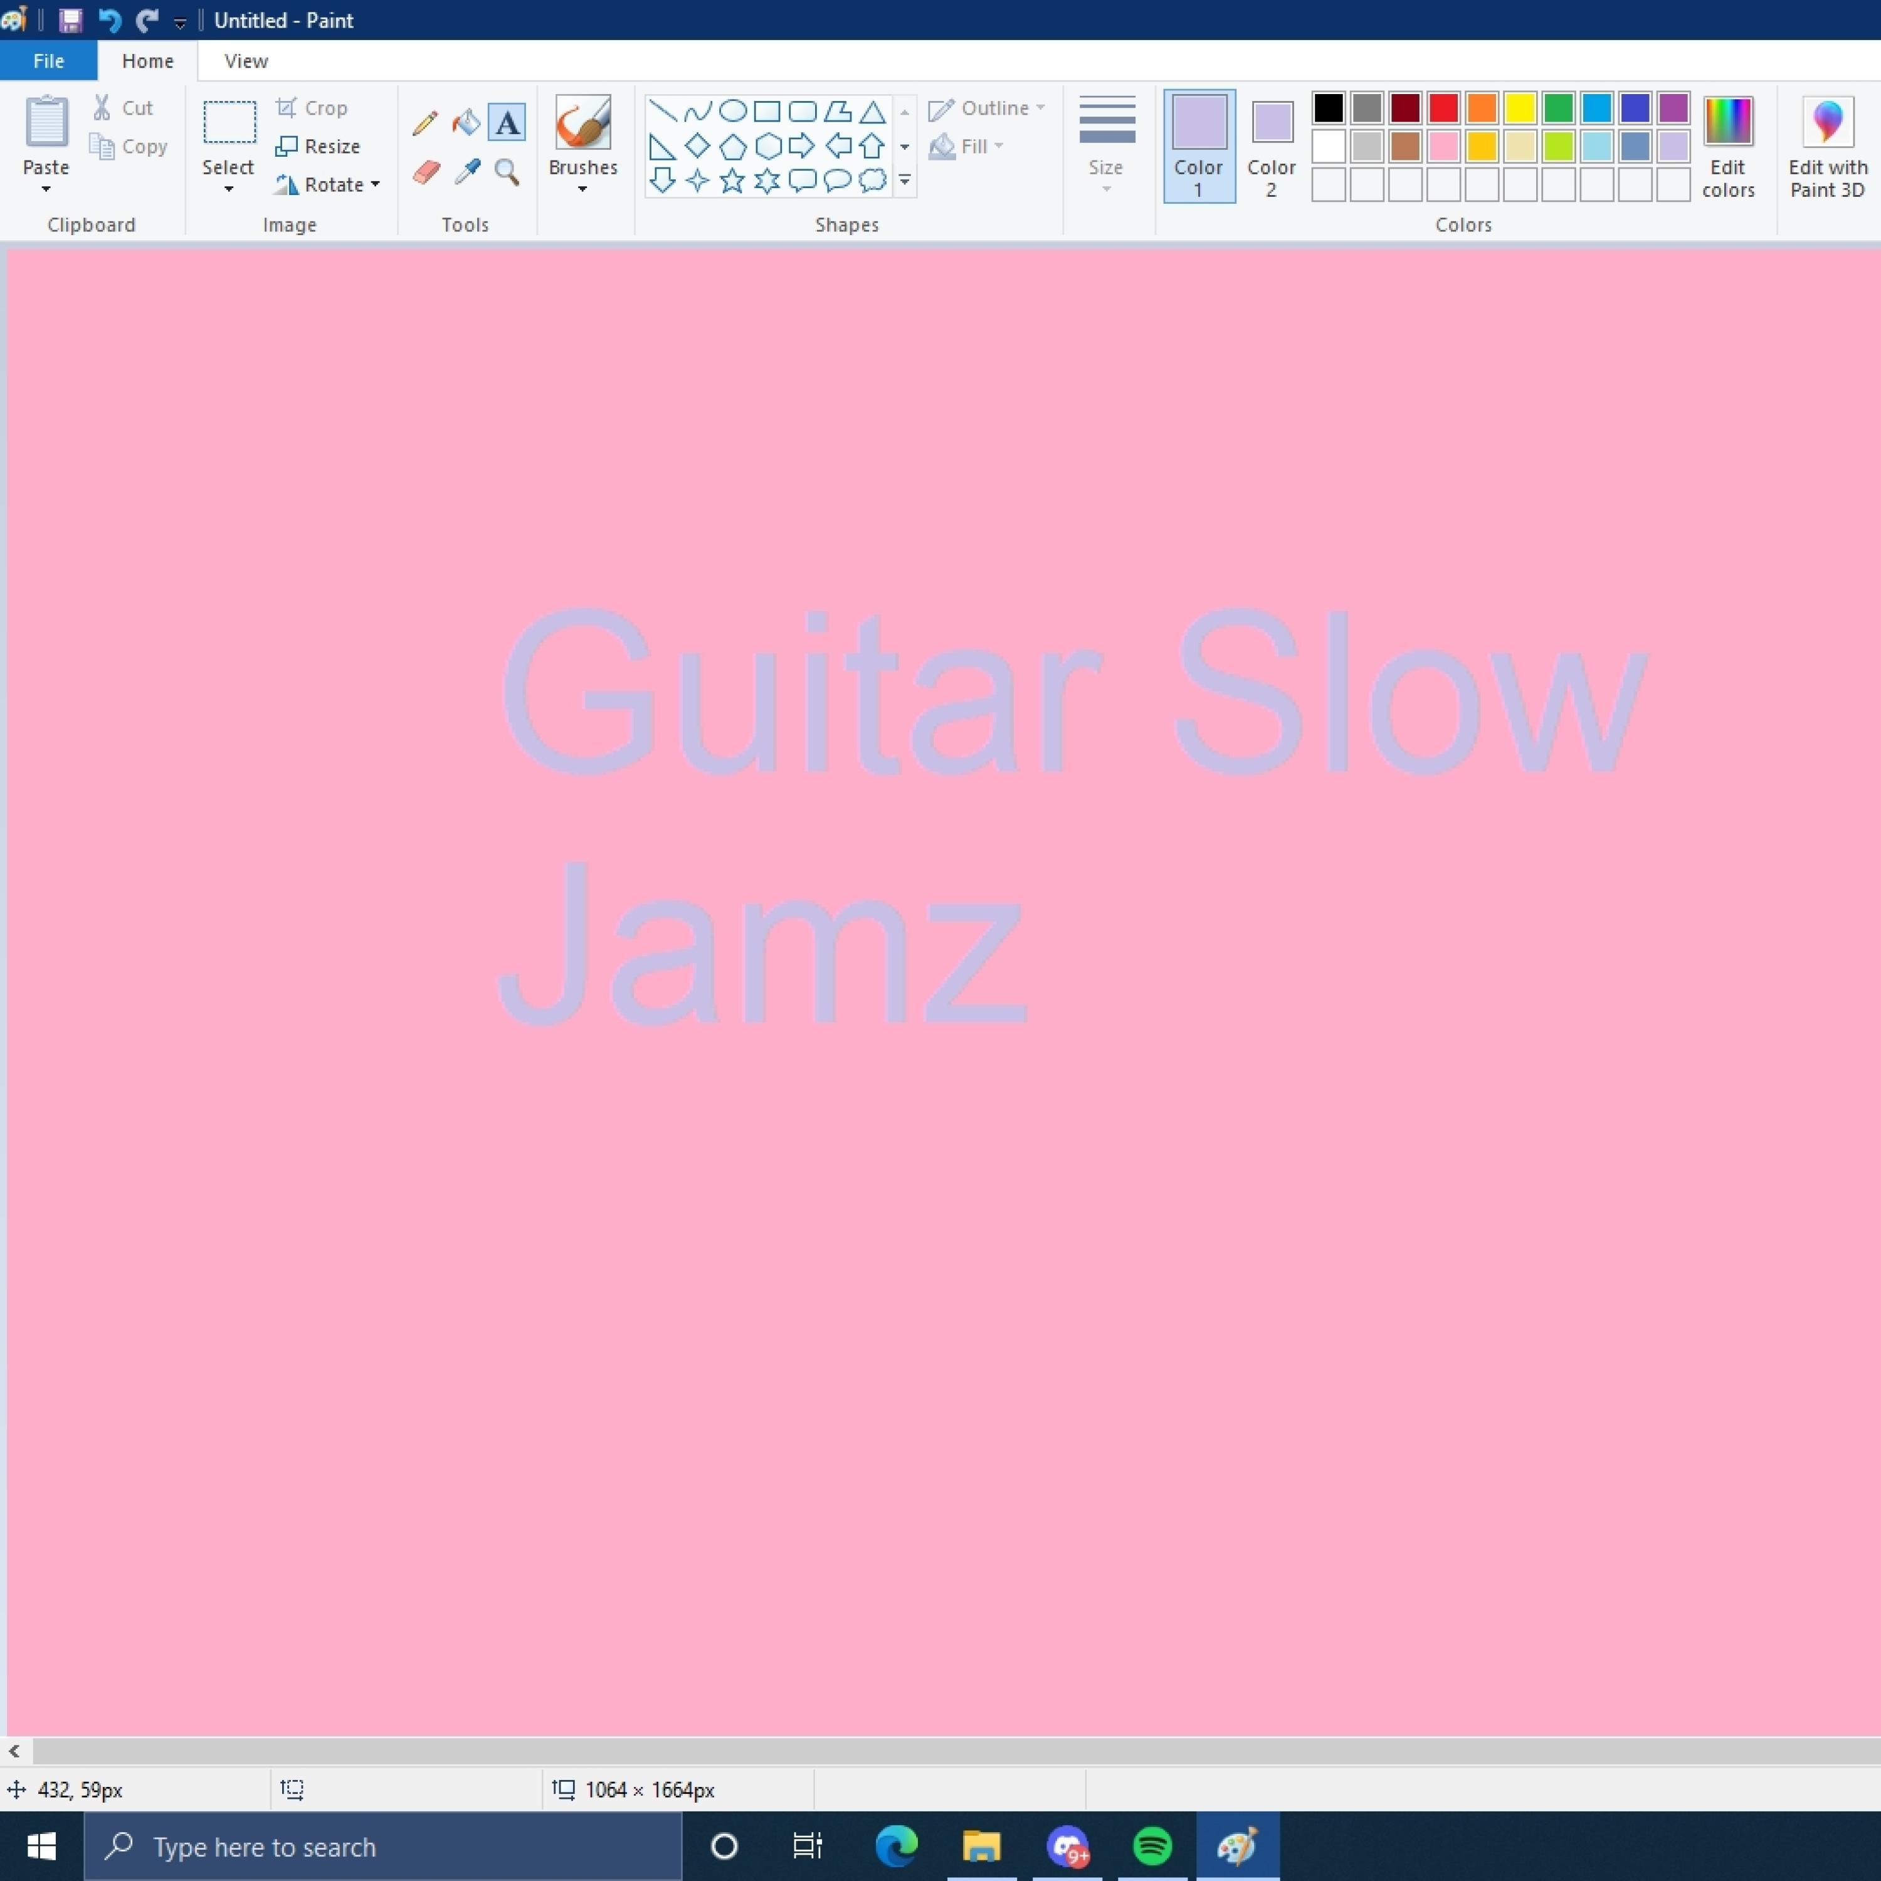Switch to the View tab
The width and height of the screenshot is (1881, 1881).
(245, 60)
